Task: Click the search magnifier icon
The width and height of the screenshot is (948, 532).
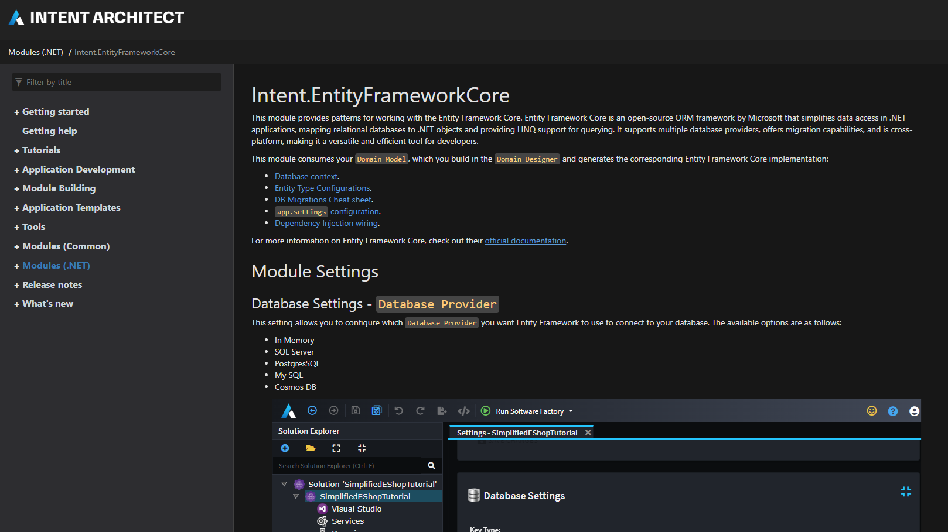Action: (432, 466)
